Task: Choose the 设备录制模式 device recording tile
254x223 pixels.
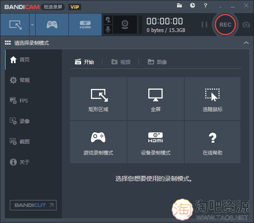Action: click(156, 142)
